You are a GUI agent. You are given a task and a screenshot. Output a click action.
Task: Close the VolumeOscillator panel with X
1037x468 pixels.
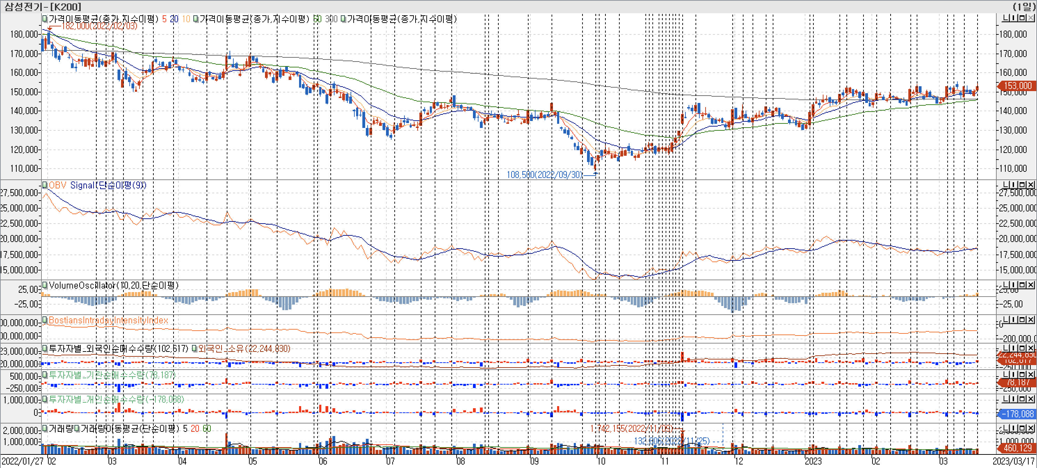click(1031, 285)
